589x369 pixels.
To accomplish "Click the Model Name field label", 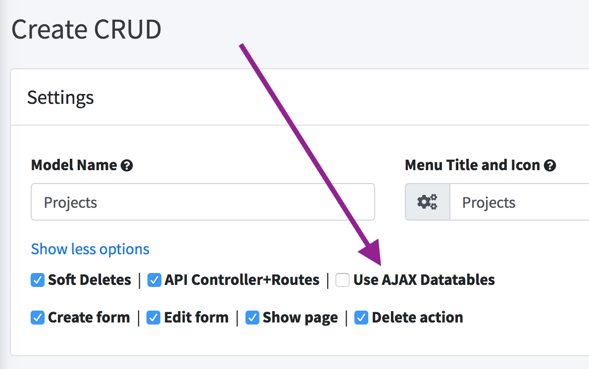I will point(74,165).
